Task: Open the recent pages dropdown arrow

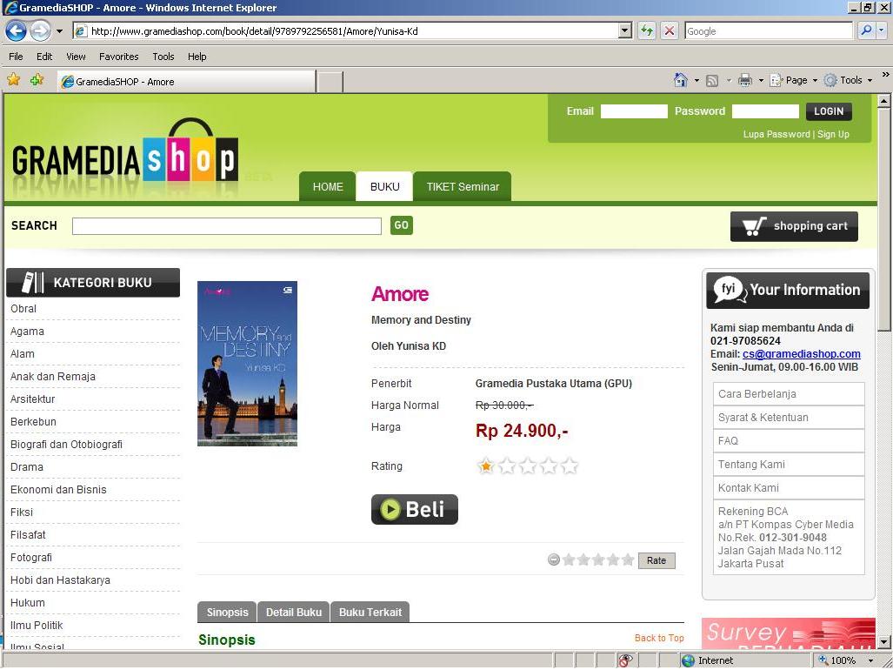Action: (x=59, y=30)
